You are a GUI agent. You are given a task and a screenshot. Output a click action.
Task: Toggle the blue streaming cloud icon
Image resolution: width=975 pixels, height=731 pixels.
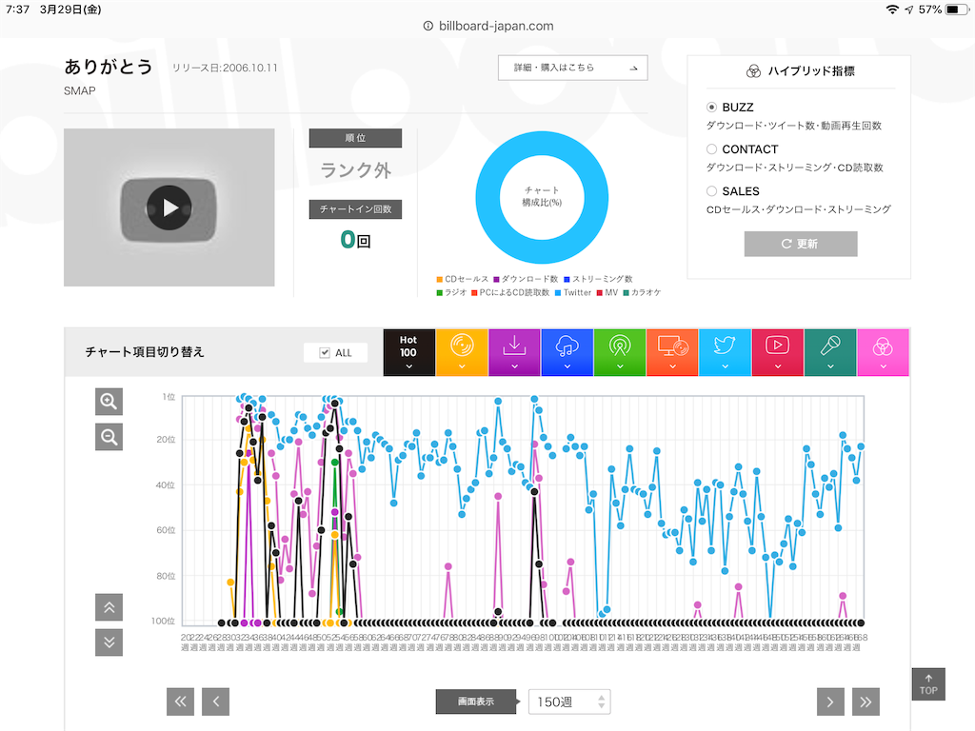(x=567, y=352)
